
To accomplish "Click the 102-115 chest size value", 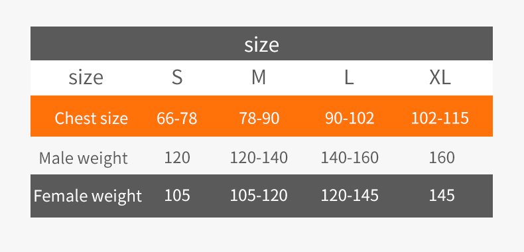I will click(x=440, y=118).
